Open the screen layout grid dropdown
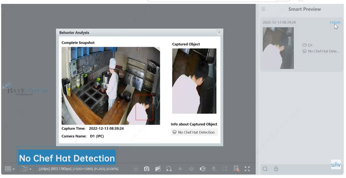The width and height of the screenshot is (346, 178). 10,169
